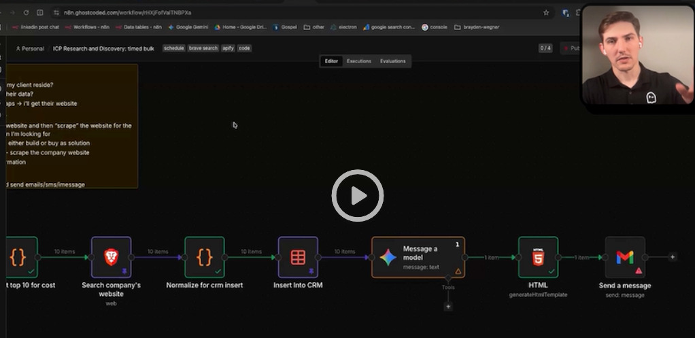Add a tool under 'Message a model'

tap(448, 307)
